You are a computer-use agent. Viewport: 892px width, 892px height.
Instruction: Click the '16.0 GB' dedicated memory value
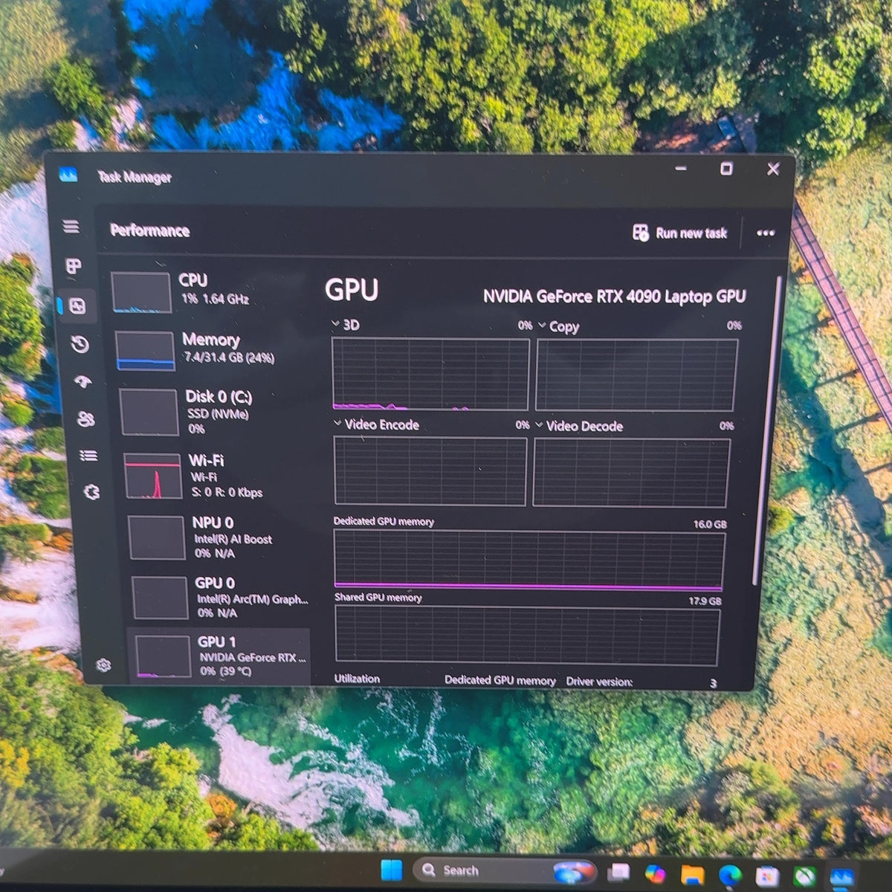click(710, 524)
